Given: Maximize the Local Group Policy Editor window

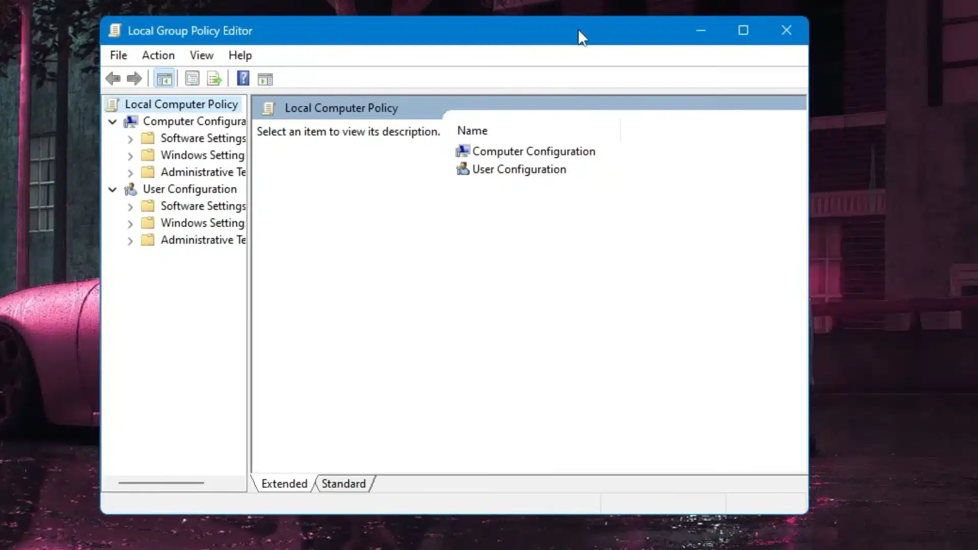Looking at the screenshot, I should tap(743, 31).
